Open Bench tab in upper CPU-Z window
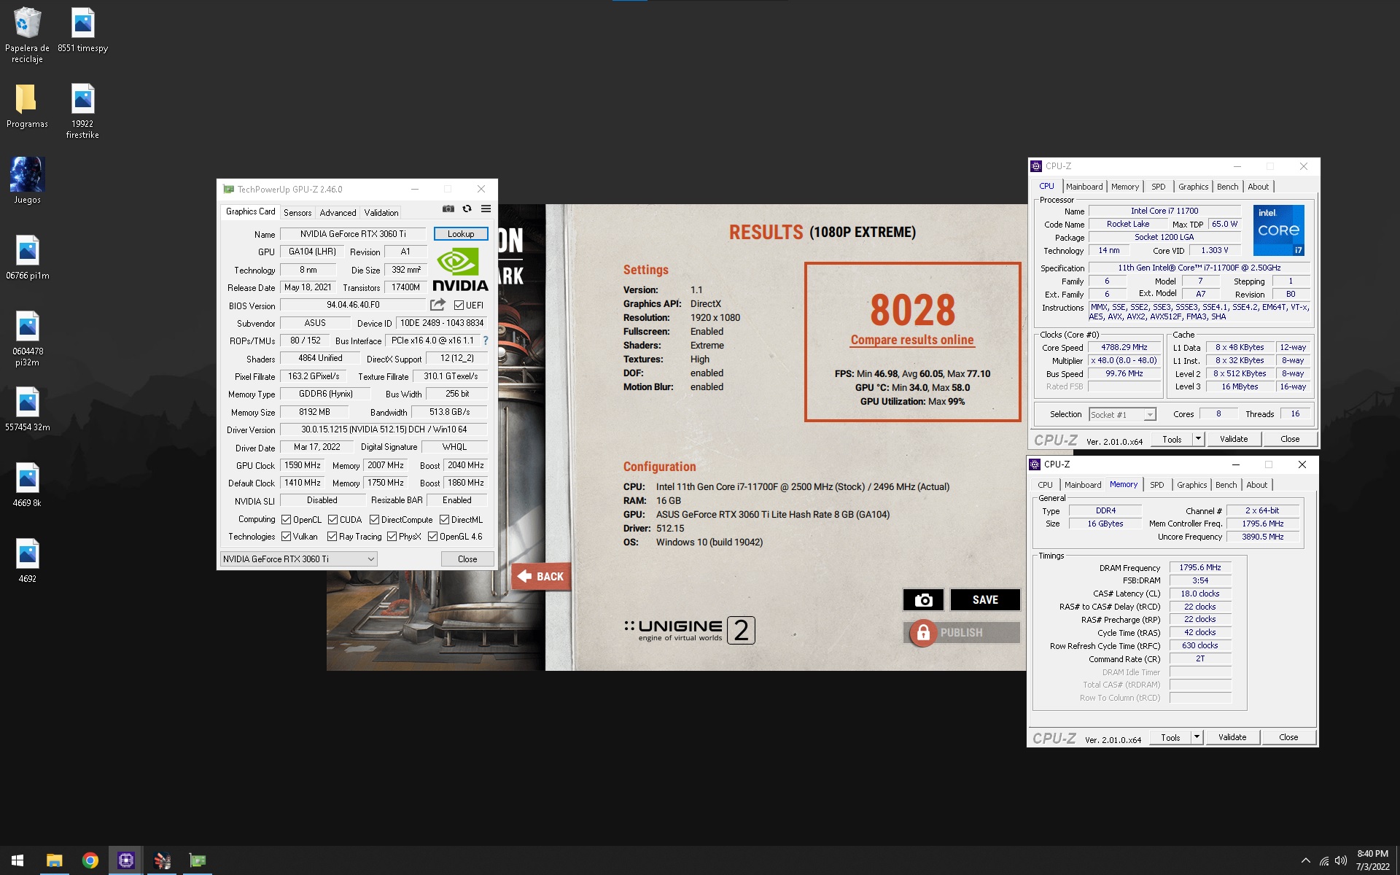Image resolution: width=1400 pixels, height=875 pixels. pos(1227,187)
